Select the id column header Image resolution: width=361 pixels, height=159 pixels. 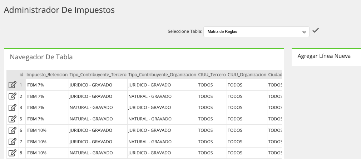21,75
